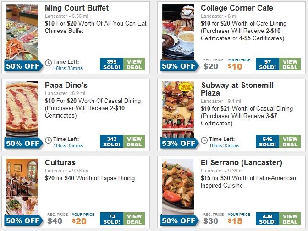Click the 50% OFF badge on El Serrano

[179, 220]
